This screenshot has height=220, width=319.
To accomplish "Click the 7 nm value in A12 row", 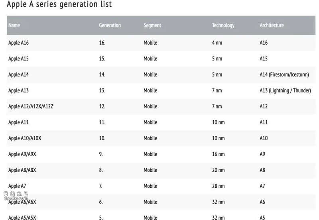I will tap(217, 106).
